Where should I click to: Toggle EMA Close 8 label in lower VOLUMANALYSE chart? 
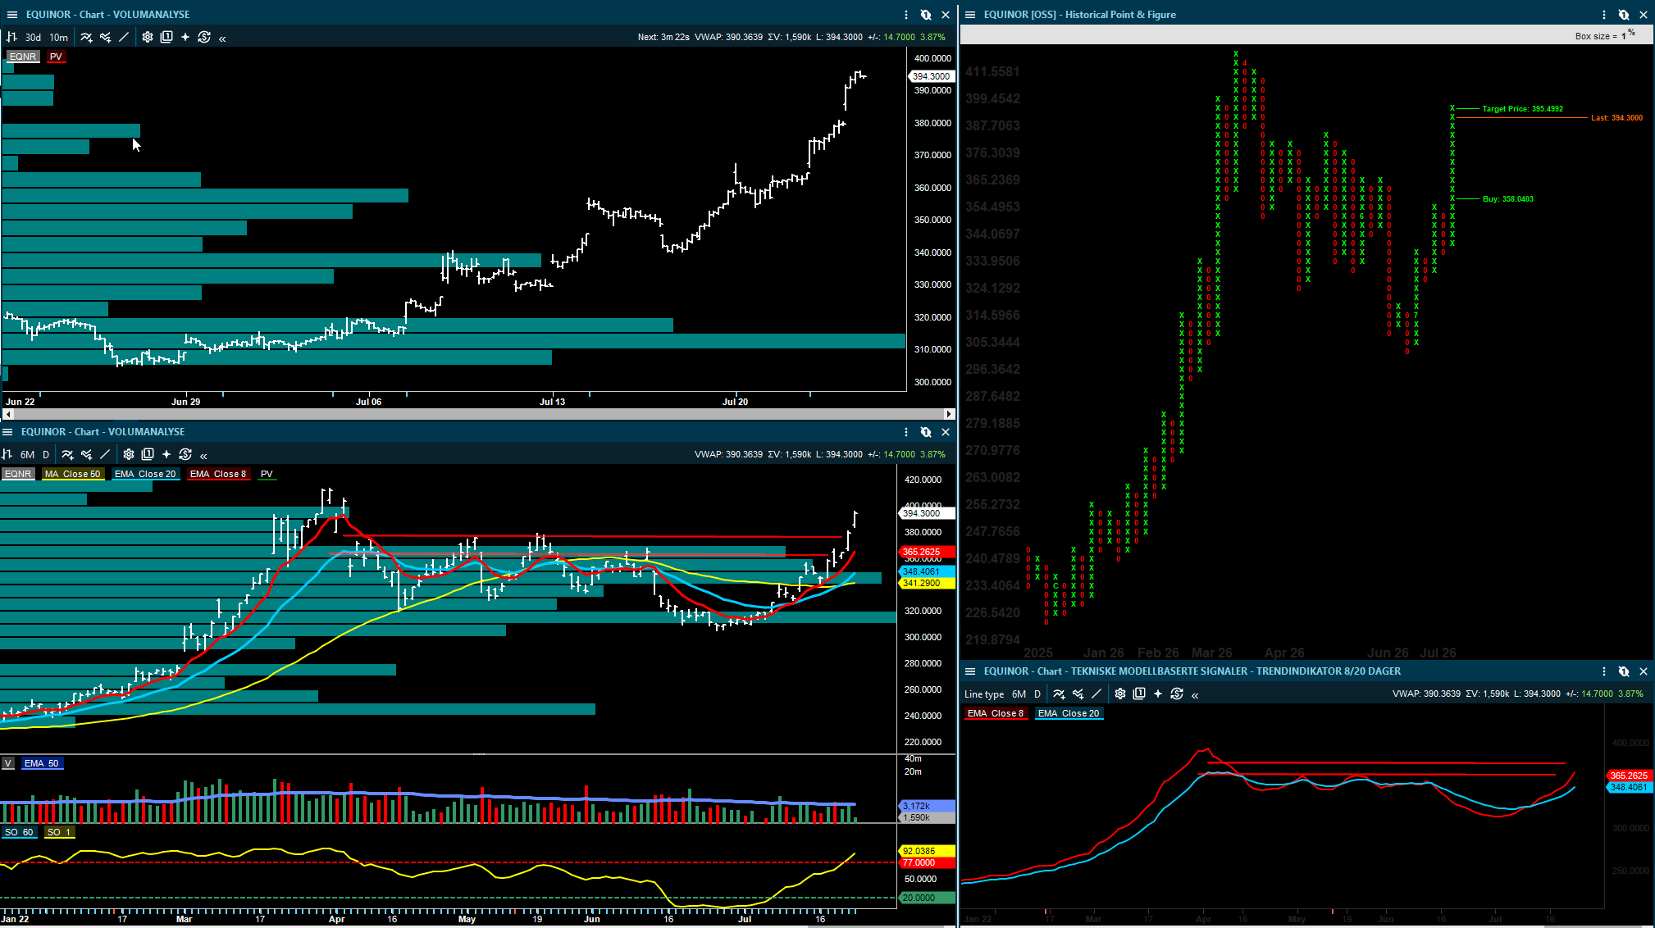pos(218,474)
